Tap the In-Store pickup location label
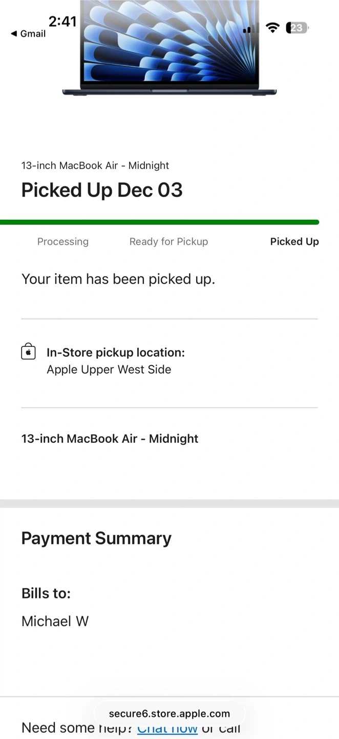This screenshot has height=739, width=339. [x=116, y=353]
